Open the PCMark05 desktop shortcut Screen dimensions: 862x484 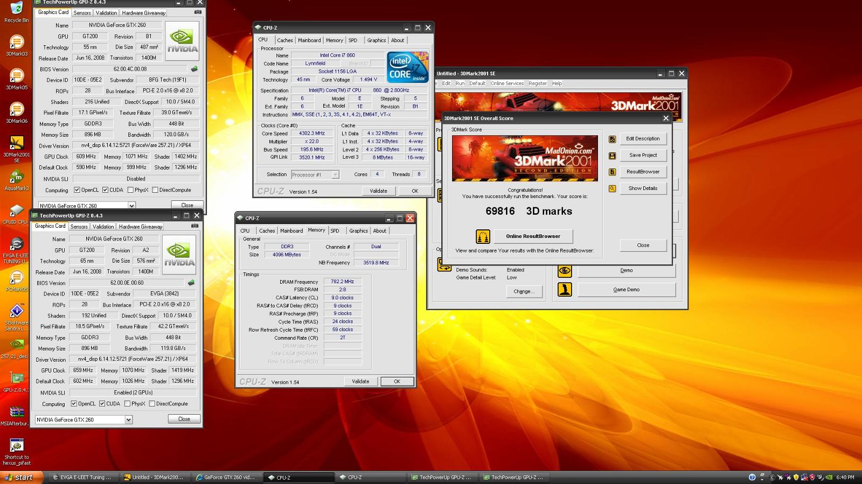17,280
